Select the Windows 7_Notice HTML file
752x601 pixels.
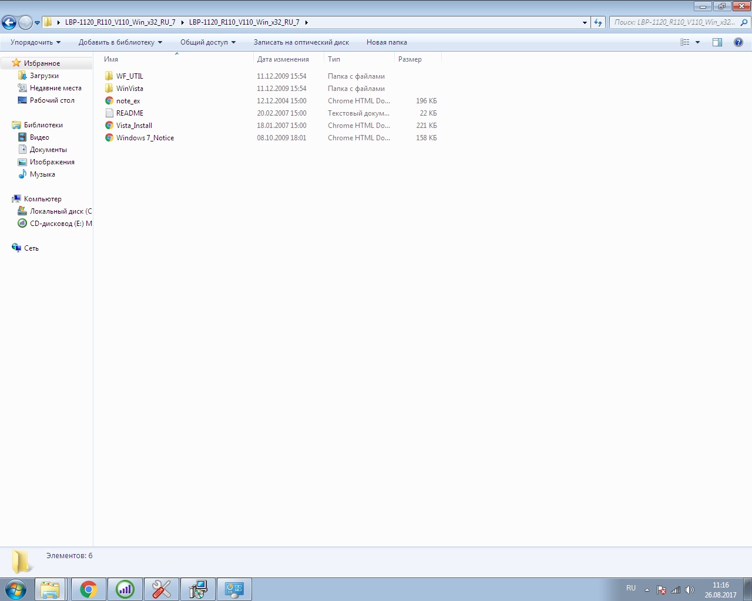pyautogui.click(x=145, y=138)
